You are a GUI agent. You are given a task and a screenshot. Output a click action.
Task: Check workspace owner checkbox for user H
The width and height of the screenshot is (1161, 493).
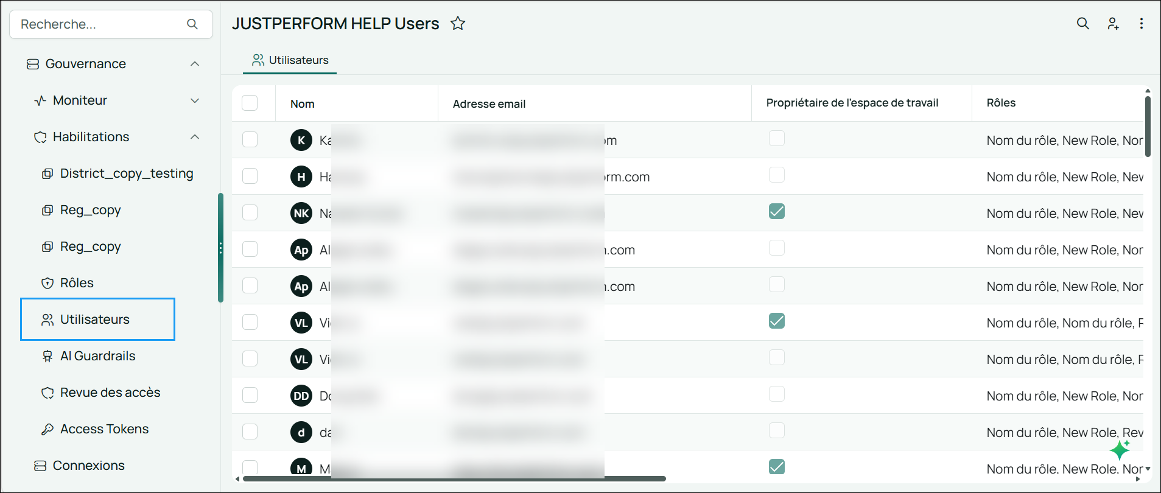pos(777,175)
